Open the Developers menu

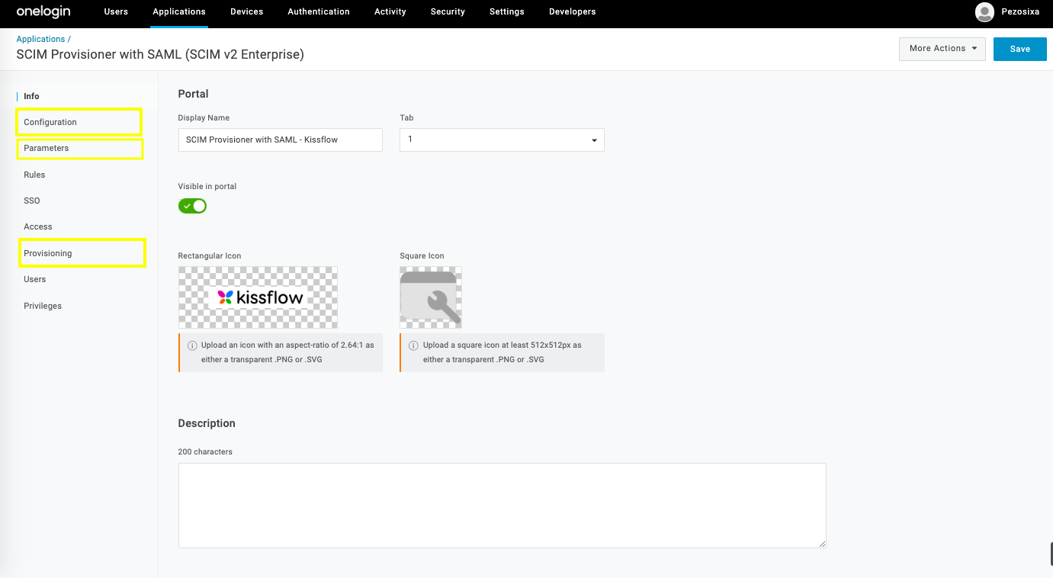tap(573, 11)
